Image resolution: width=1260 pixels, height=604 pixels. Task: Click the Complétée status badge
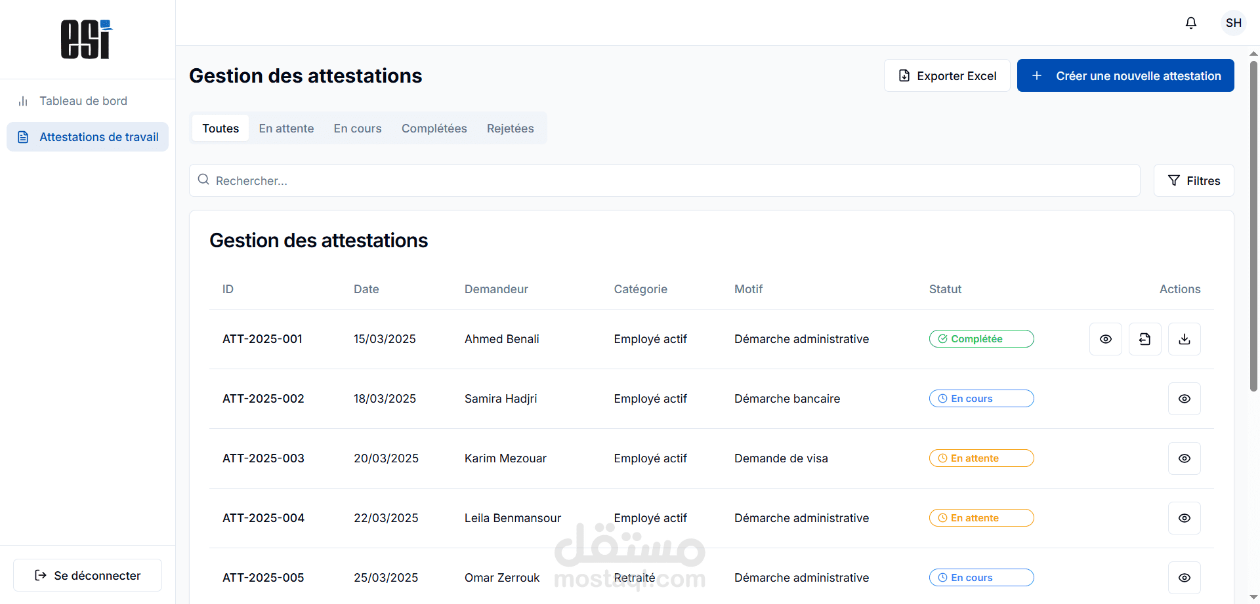tap(981, 339)
